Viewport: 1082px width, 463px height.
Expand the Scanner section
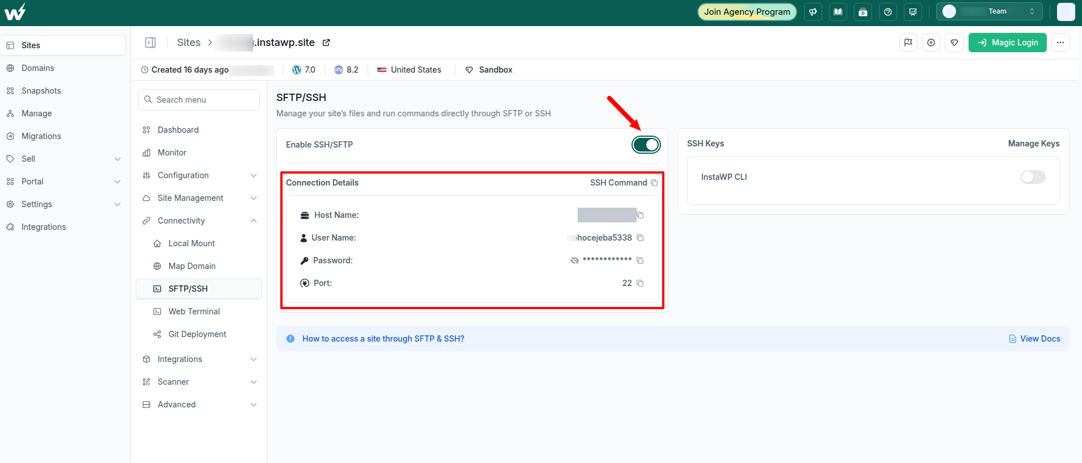(x=199, y=382)
